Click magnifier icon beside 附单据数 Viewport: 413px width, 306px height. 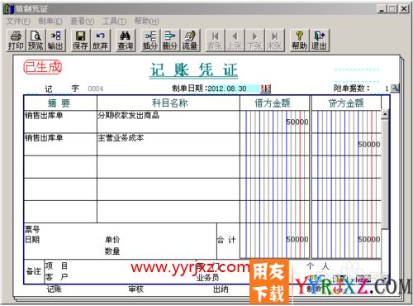click(395, 88)
